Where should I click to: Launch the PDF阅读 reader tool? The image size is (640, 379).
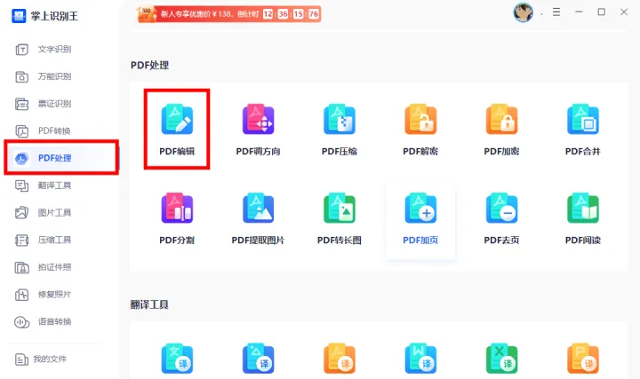[583, 218]
